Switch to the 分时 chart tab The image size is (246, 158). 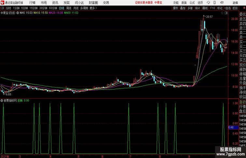(8, 8)
